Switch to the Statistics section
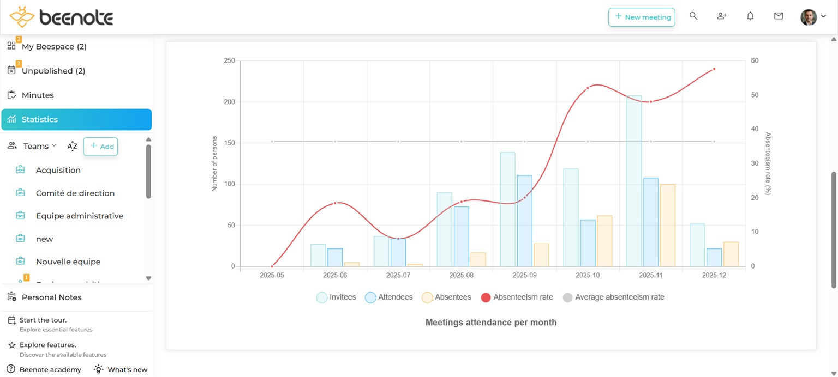The height and width of the screenshot is (377, 838). point(40,119)
